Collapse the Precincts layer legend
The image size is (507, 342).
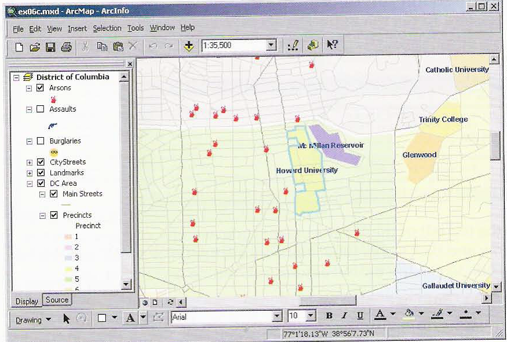[x=42, y=216]
